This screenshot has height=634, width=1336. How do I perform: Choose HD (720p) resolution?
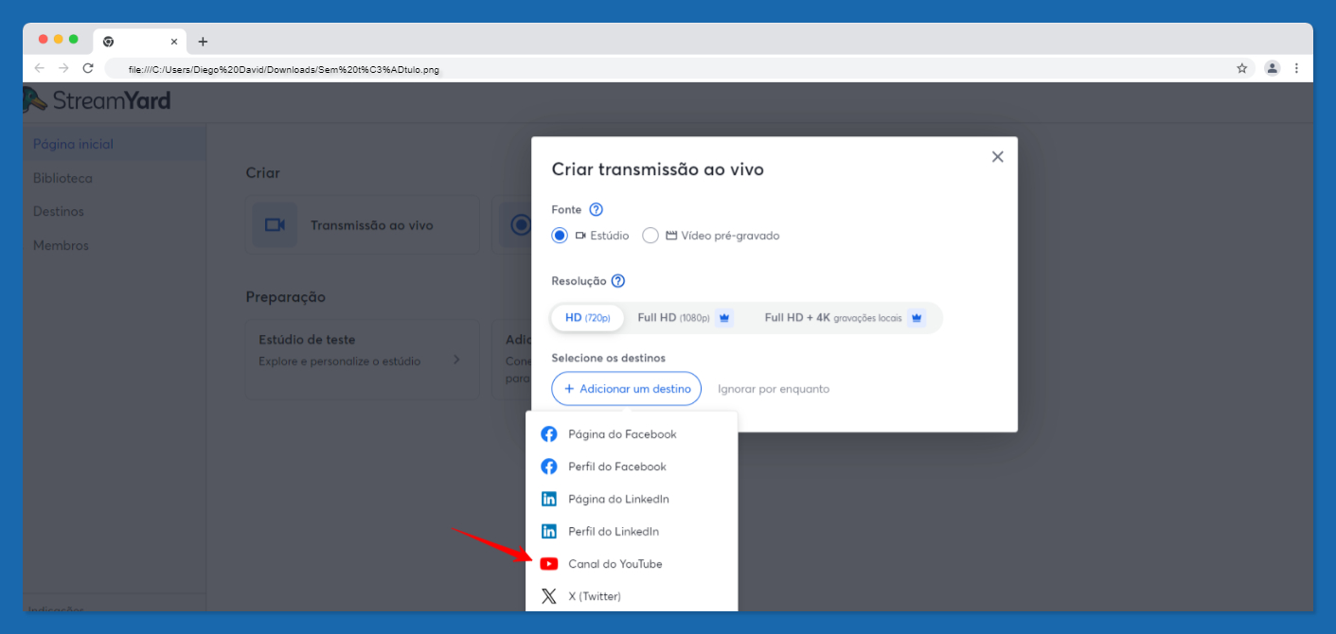(x=587, y=318)
